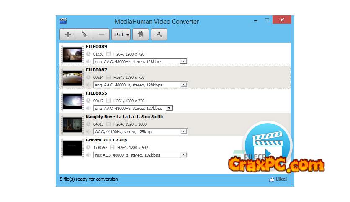Viewport: 350px width, 202px height.
Task: Start conversion with the arrows icon
Action: click(140, 35)
